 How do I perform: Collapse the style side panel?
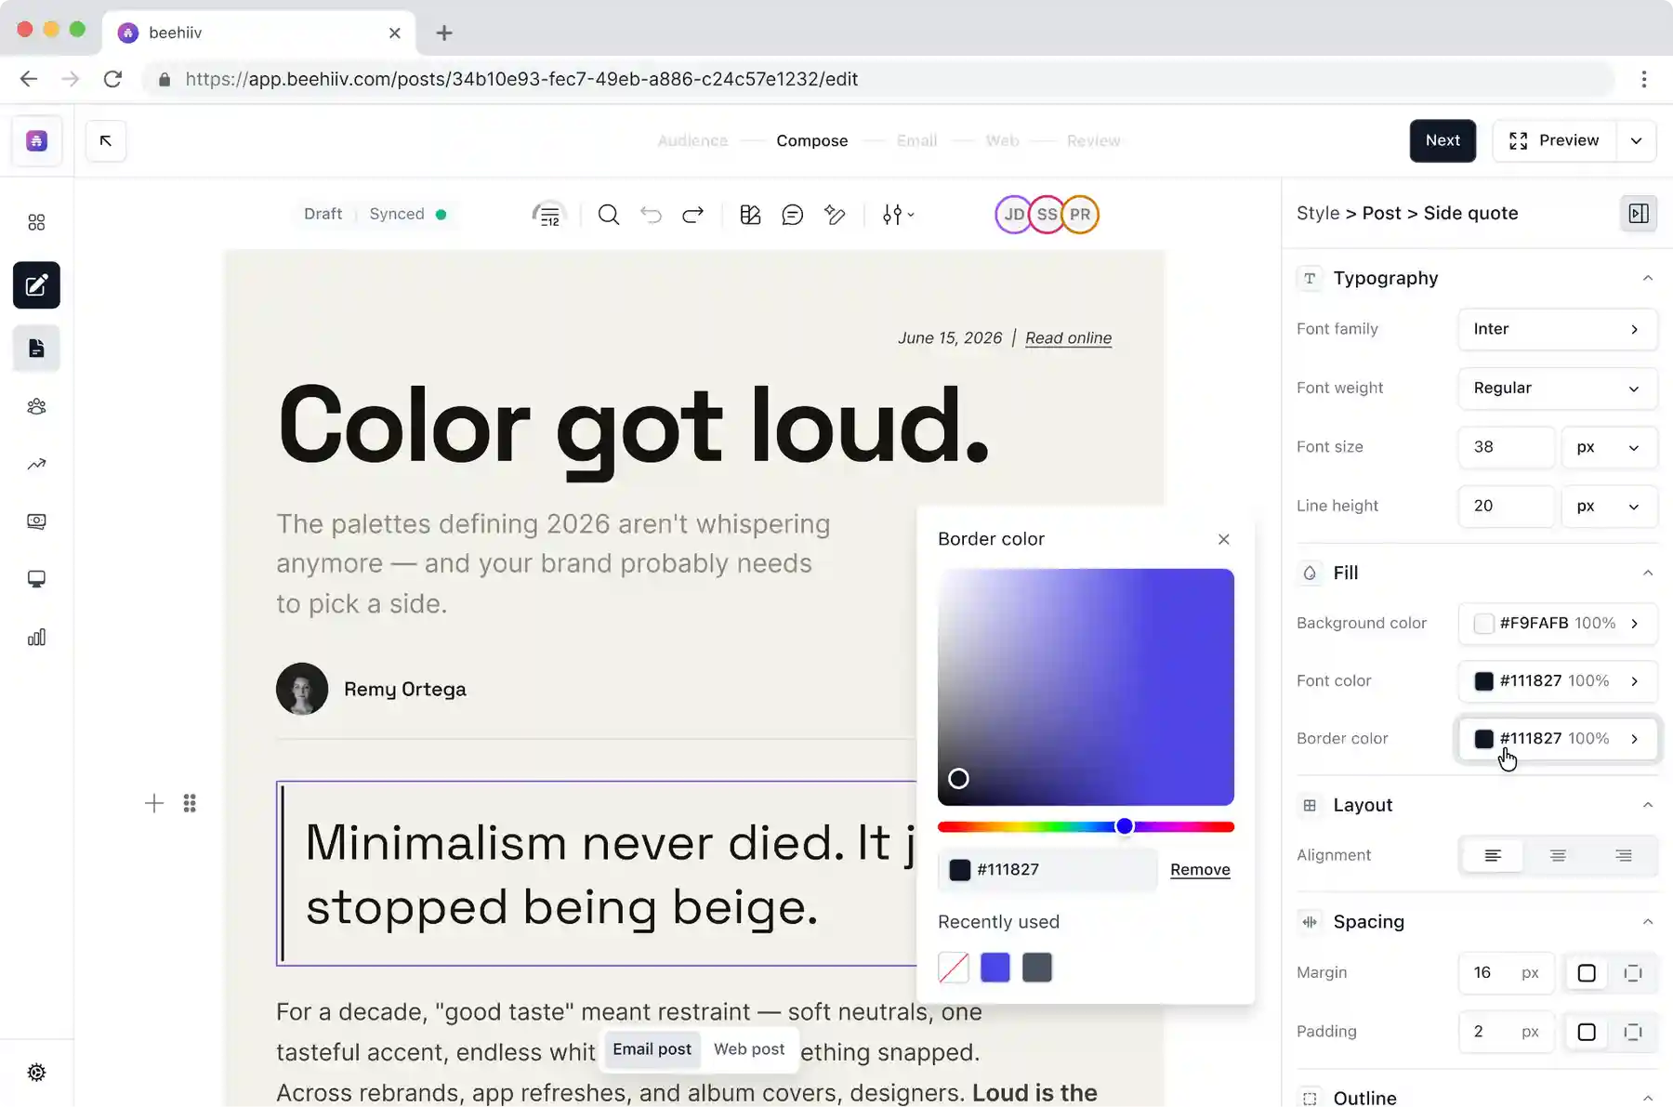point(1639,214)
